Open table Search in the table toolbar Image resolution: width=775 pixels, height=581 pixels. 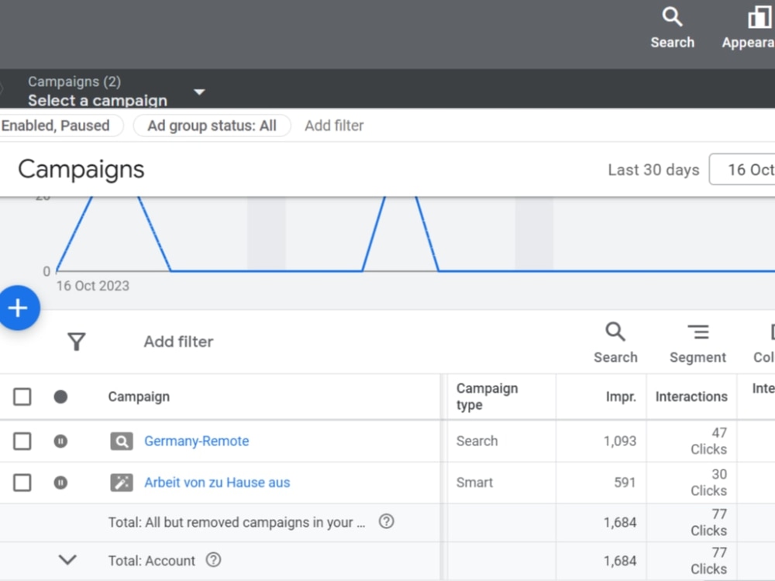(615, 342)
